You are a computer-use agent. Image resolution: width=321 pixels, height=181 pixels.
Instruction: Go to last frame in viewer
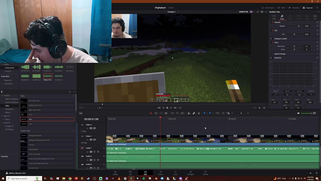(x=175, y=108)
